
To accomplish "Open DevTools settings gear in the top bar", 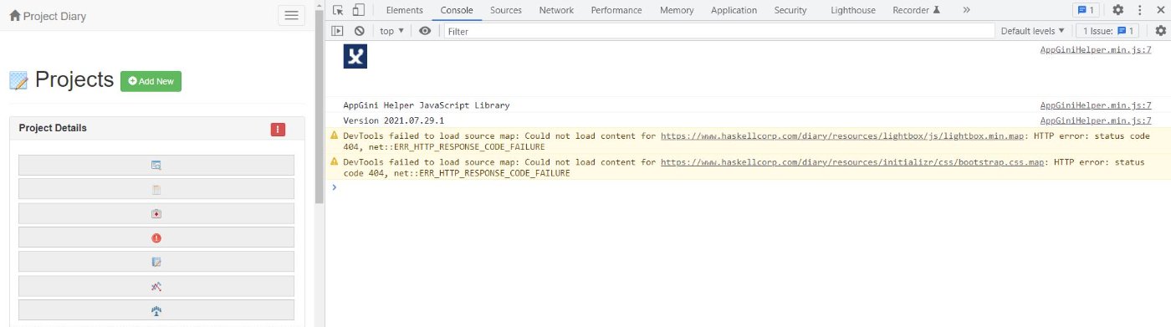I will coord(1118,10).
